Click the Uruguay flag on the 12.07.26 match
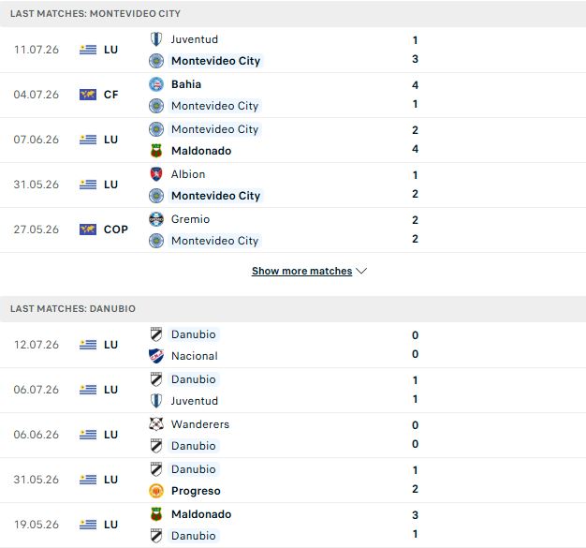Viewport: 586px width, 548px height. click(x=88, y=345)
